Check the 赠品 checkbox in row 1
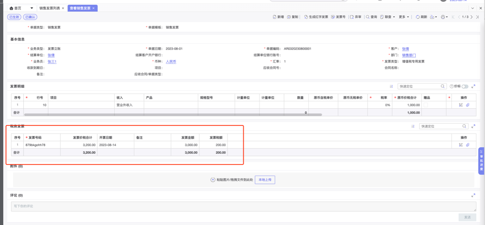This screenshot has height=225, width=485. 426,105
